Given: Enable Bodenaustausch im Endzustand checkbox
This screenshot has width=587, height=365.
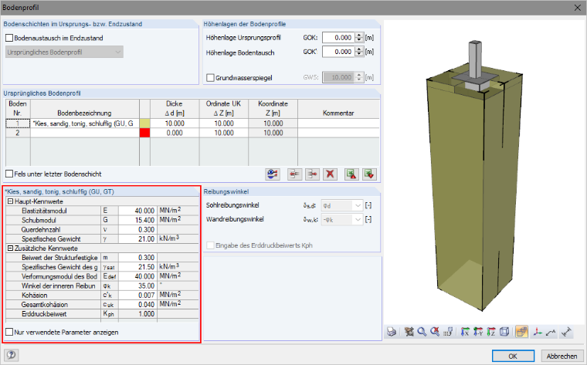Looking at the screenshot, I should pos(9,38).
